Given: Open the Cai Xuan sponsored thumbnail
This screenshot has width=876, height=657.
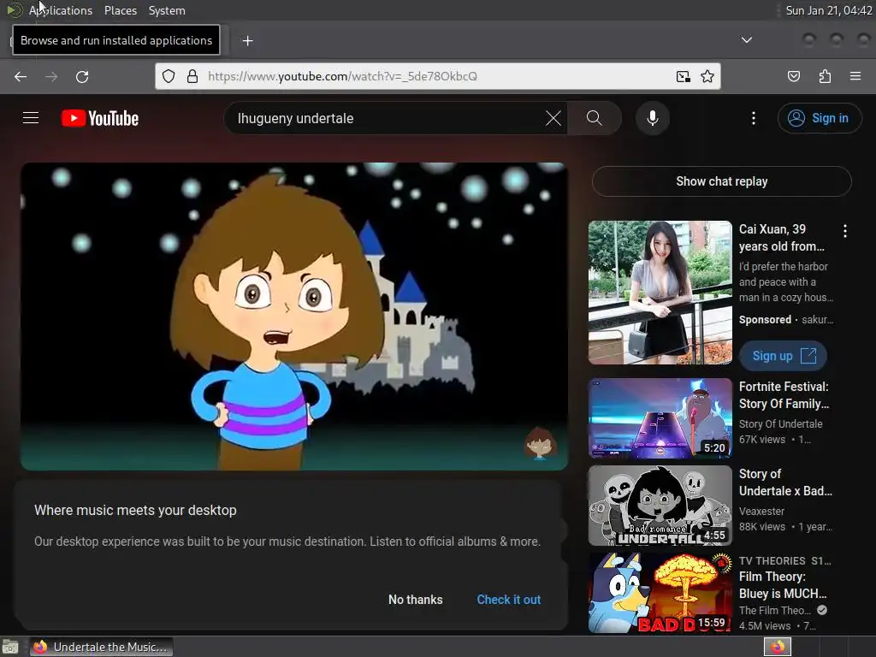Looking at the screenshot, I should tap(660, 293).
